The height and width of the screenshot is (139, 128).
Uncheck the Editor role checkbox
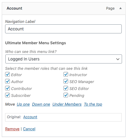pyautogui.click(x=7, y=74)
